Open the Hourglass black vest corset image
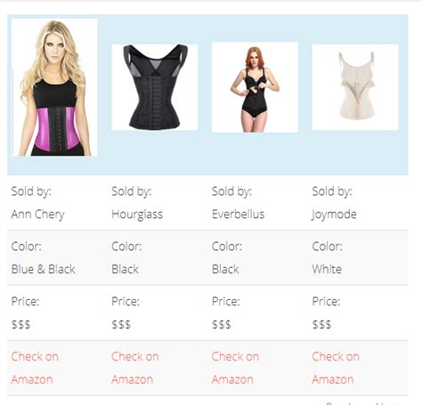422x405 pixels. 155,87
